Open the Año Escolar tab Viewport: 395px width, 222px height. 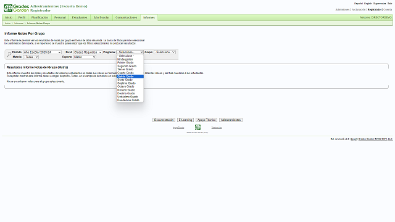tap(101, 18)
